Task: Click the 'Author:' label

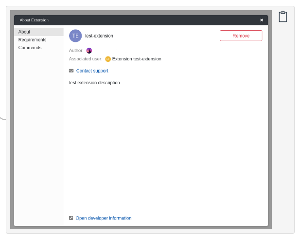Action: [76, 51]
